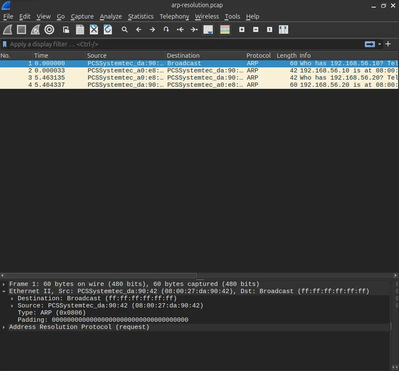Select packet 1 Who has 192.168.56.10
Screen dimensions: 399x371
199,63
